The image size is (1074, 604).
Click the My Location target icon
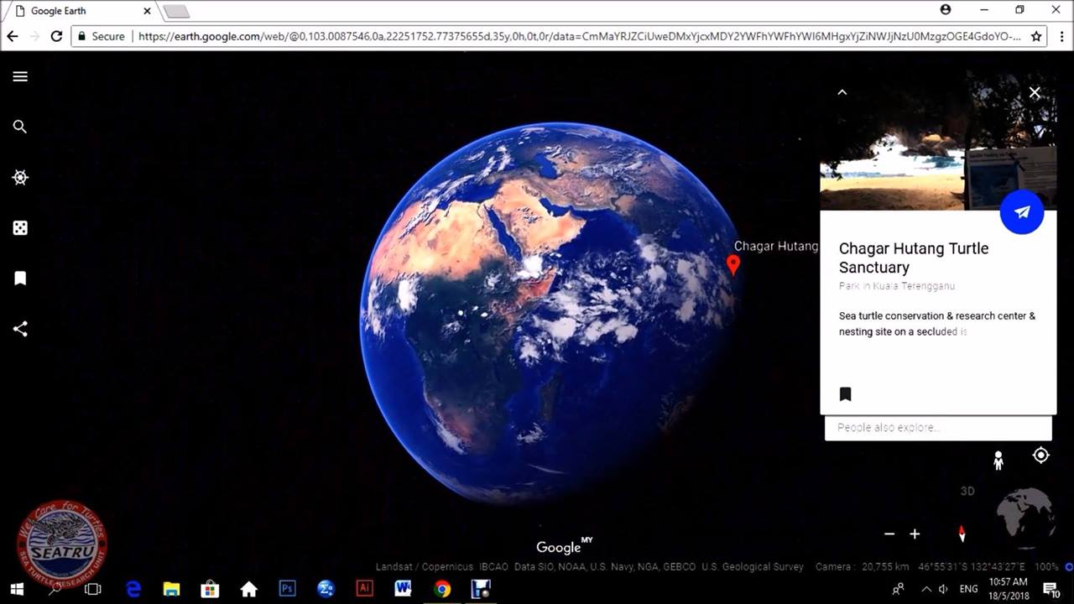click(x=1040, y=456)
